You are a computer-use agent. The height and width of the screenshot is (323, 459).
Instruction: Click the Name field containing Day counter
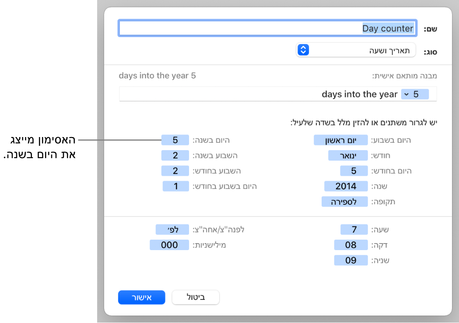pyautogui.click(x=267, y=29)
